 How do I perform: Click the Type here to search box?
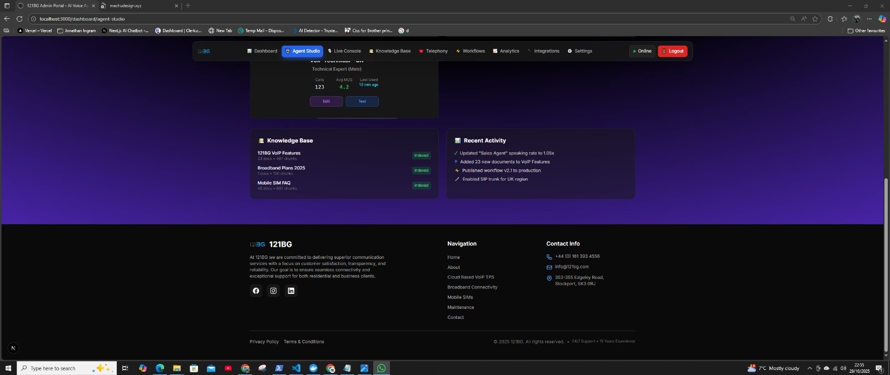point(67,368)
